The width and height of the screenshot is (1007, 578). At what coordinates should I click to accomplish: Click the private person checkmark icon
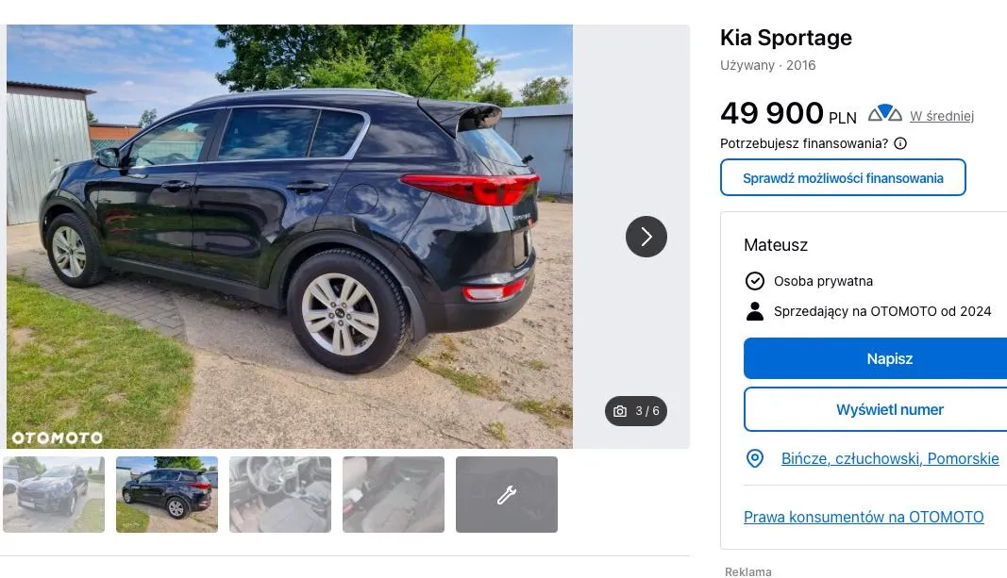coord(755,281)
